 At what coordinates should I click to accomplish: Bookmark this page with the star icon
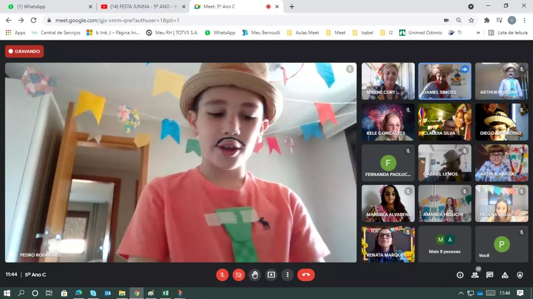471,20
